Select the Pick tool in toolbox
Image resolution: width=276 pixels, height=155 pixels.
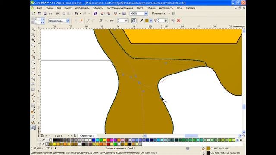(33, 29)
